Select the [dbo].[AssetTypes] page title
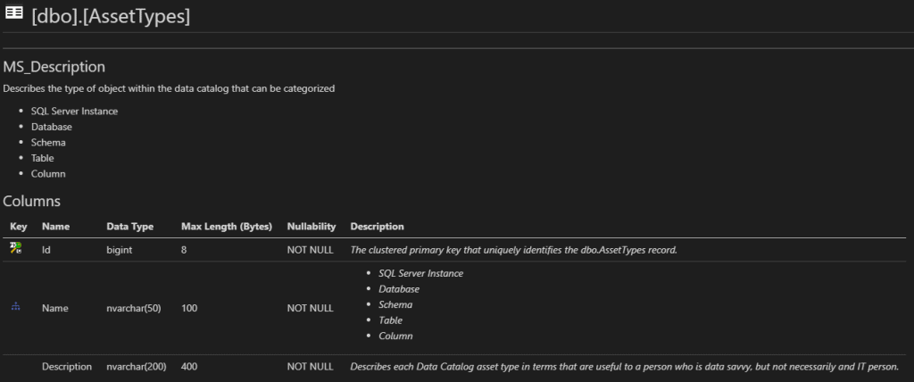 pos(110,17)
